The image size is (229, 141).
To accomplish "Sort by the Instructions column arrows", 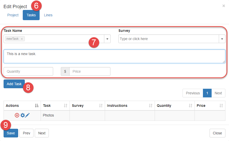I will pyautogui.click(x=151, y=106).
